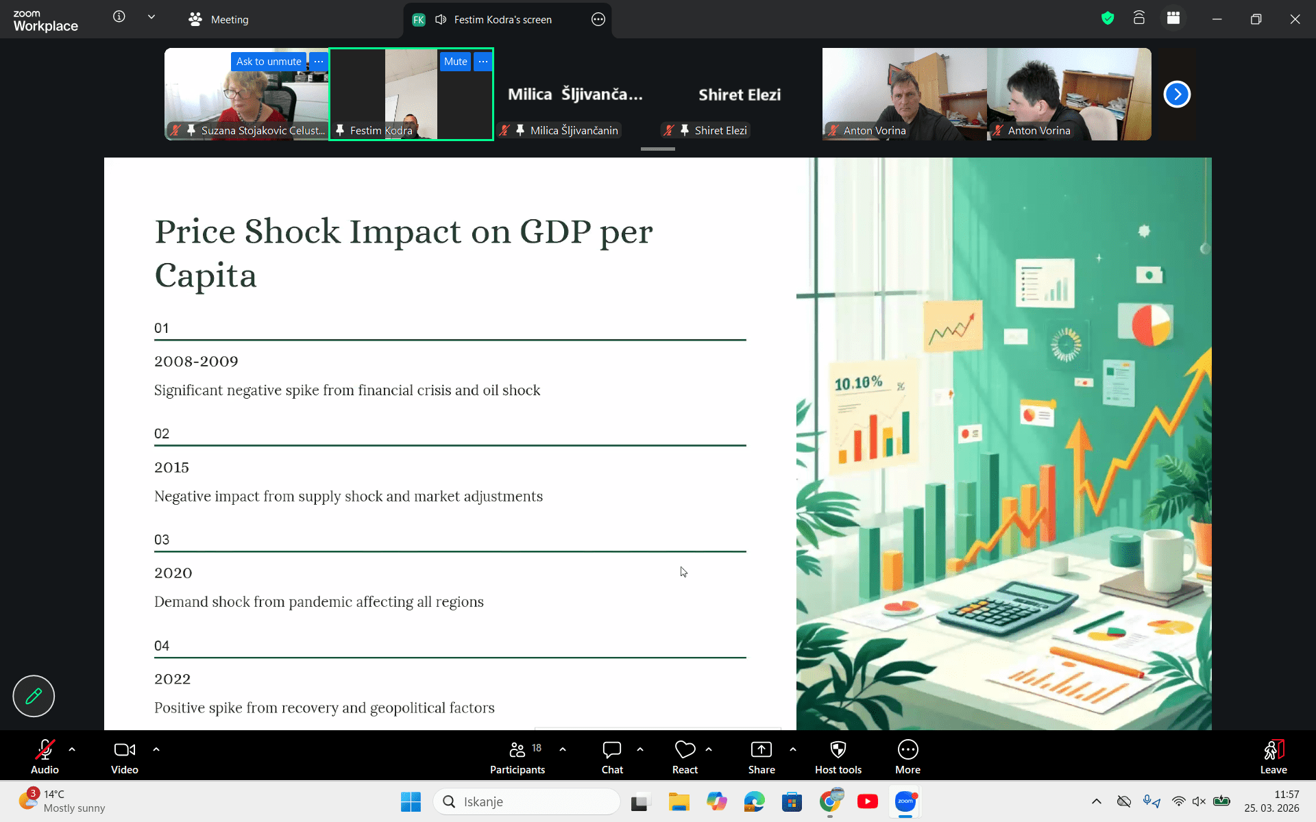Show meeting information icon
The width and height of the screenshot is (1316, 822).
tap(119, 17)
